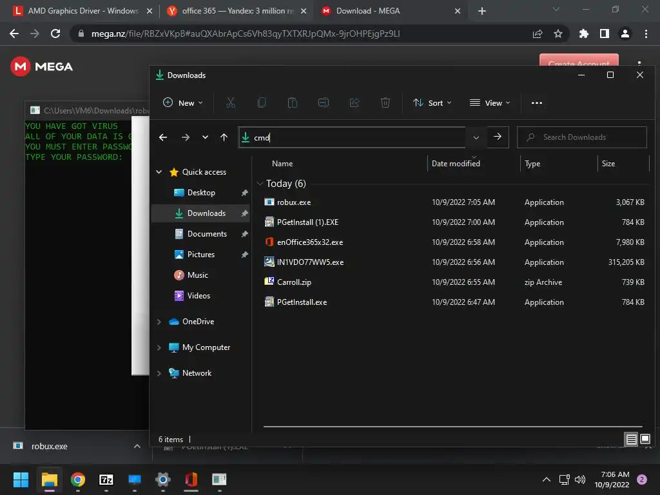Click the Copy icon in Explorer toolbar
Viewport: 660px width, 495px height.
click(262, 102)
